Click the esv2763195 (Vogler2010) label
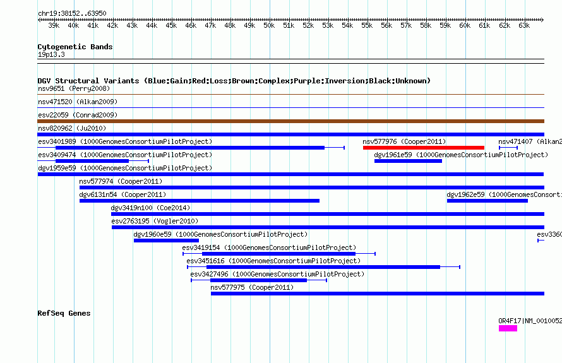The width and height of the screenshot is (562, 363). point(155,221)
